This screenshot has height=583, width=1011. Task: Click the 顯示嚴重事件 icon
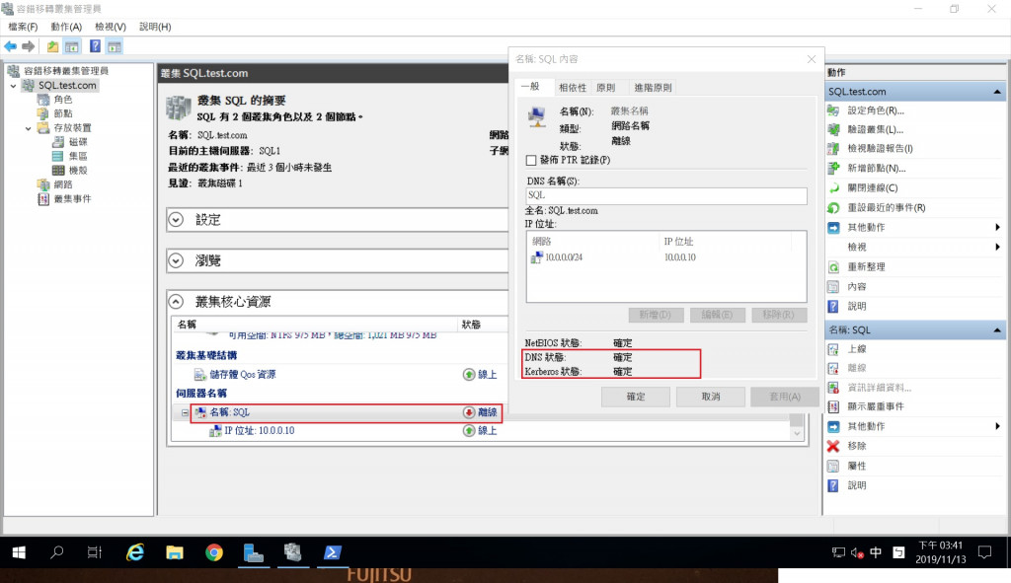click(x=833, y=406)
